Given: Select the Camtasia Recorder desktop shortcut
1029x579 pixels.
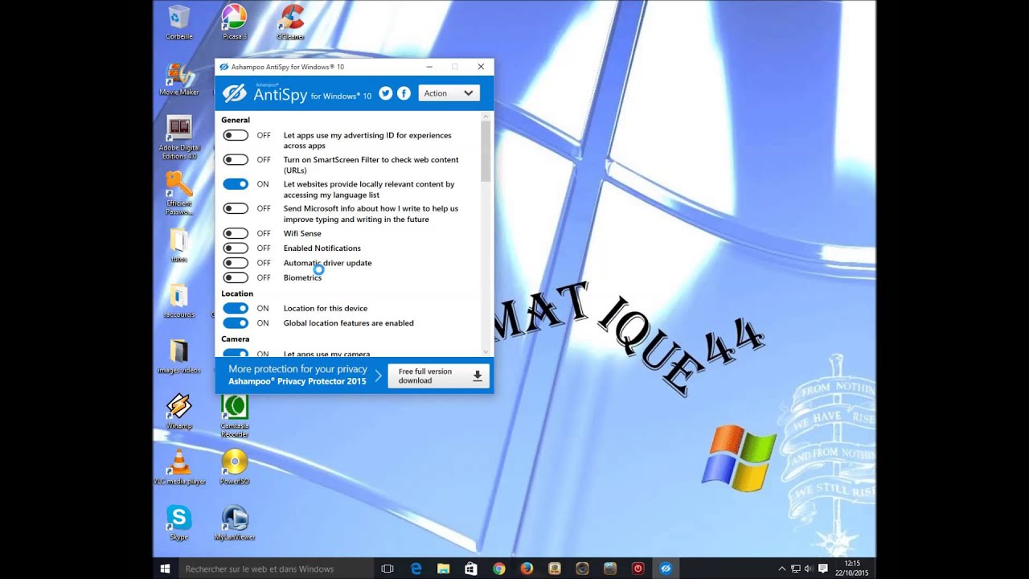Looking at the screenshot, I should point(235,417).
